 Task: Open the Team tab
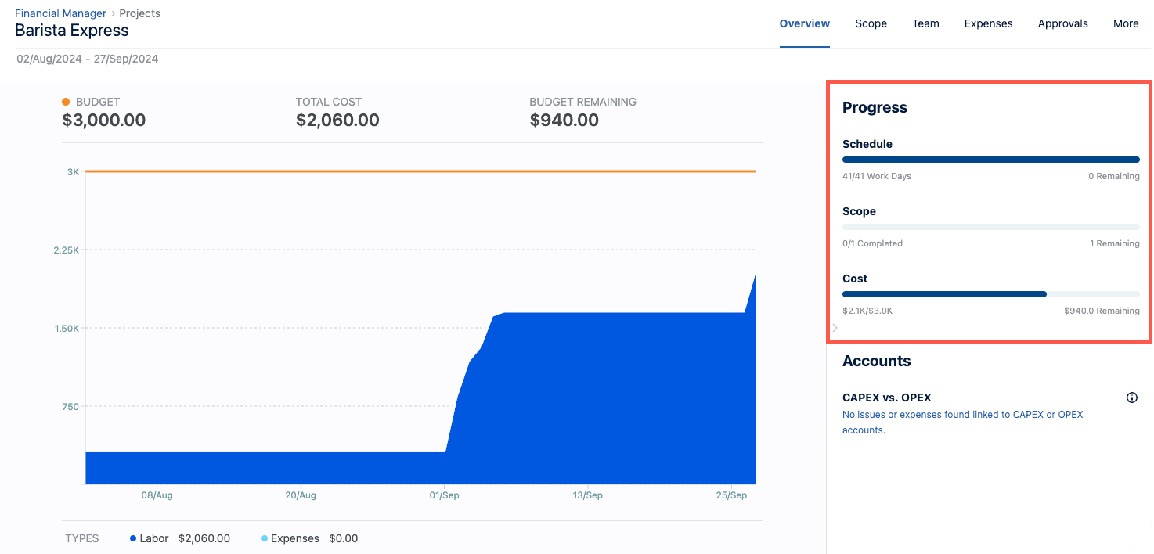click(925, 23)
